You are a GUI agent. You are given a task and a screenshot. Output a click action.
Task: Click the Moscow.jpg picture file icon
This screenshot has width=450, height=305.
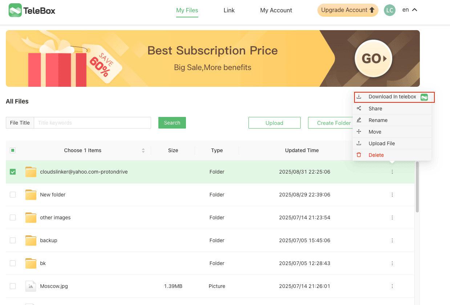(31, 286)
